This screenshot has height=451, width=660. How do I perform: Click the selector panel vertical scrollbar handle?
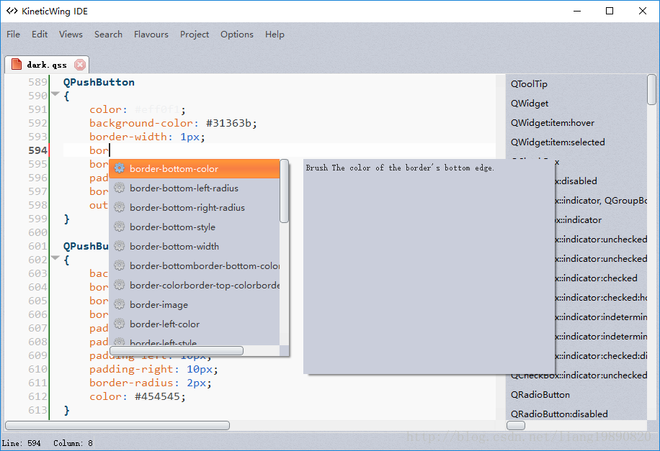(651, 89)
